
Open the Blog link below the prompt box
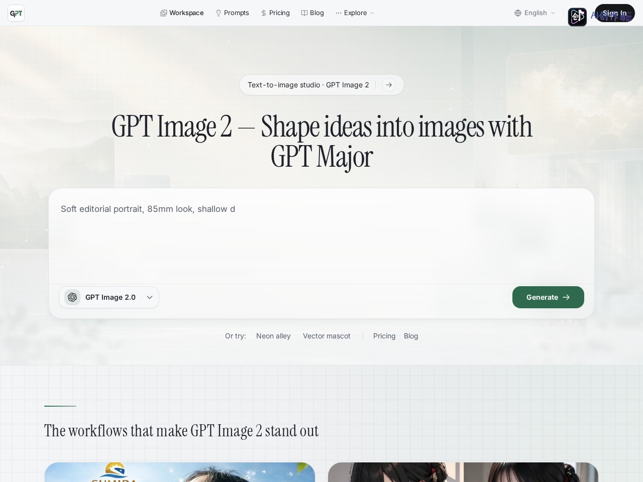coord(411,336)
